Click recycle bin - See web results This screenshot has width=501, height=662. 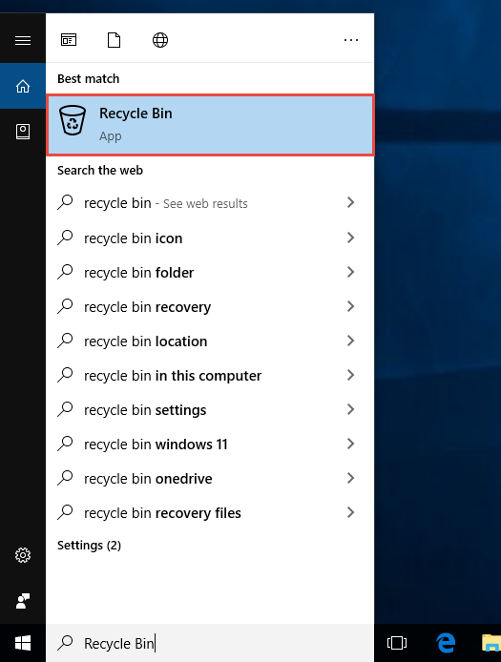click(210, 202)
